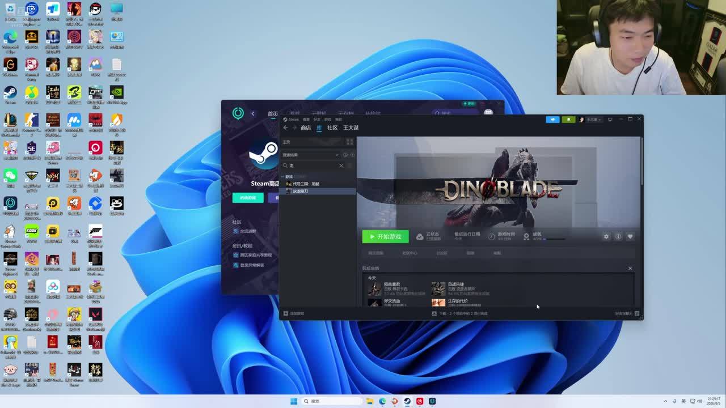726x408 pixels.
Task: Open friends and chat at bottom right
Action: 627,313
